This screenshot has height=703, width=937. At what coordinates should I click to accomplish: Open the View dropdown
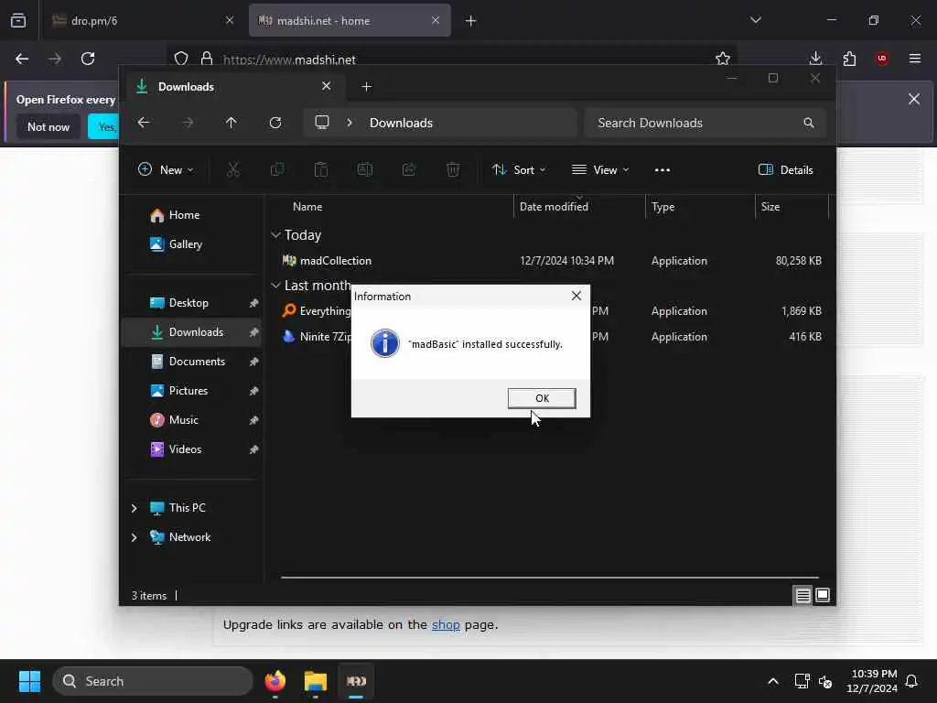[x=600, y=169]
